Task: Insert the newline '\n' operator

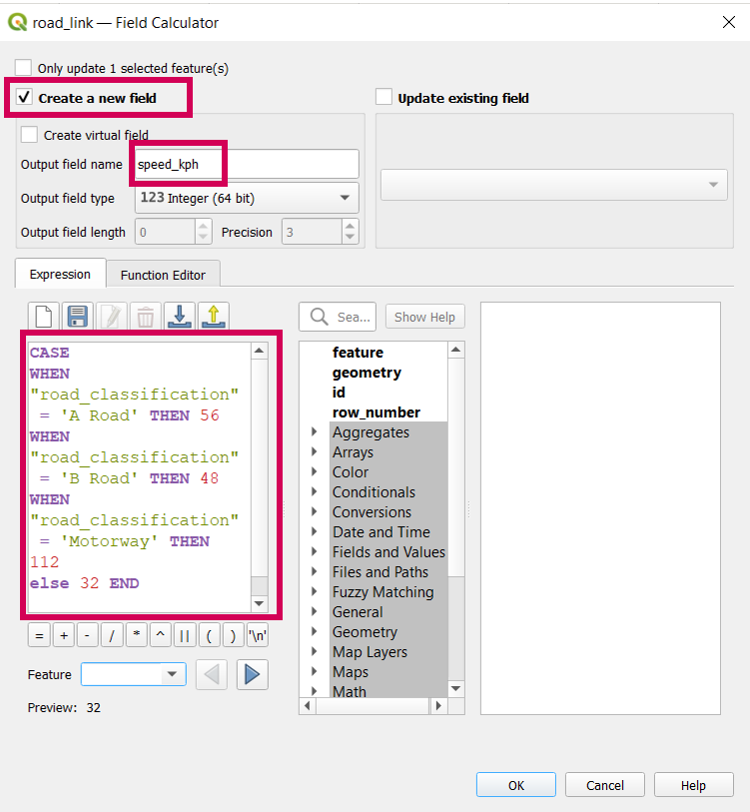Action: coord(257,636)
